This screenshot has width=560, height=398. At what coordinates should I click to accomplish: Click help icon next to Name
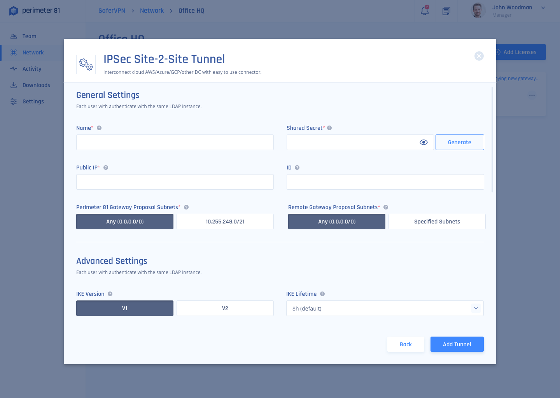[x=99, y=128]
